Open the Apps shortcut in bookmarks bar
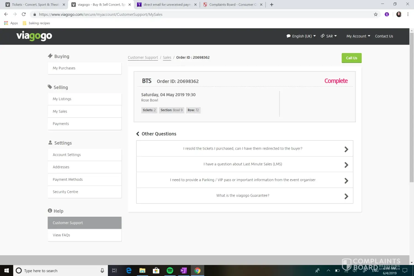 coord(11,23)
